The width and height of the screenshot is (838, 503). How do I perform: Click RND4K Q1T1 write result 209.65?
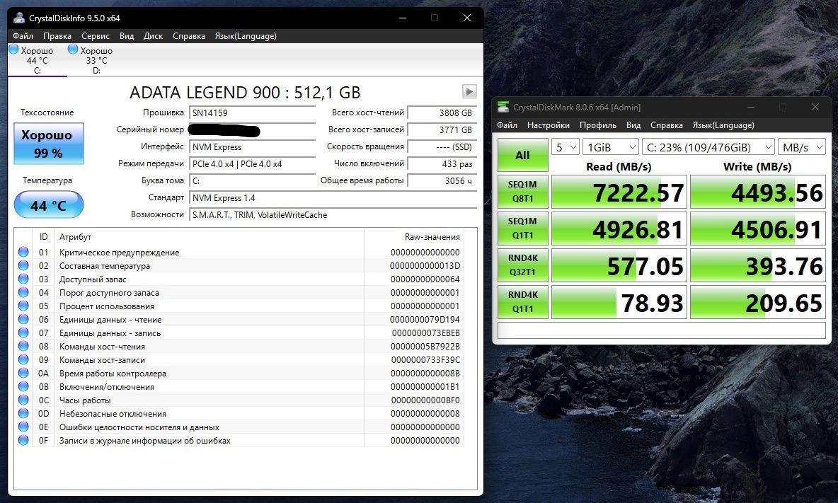coord(758,302)
